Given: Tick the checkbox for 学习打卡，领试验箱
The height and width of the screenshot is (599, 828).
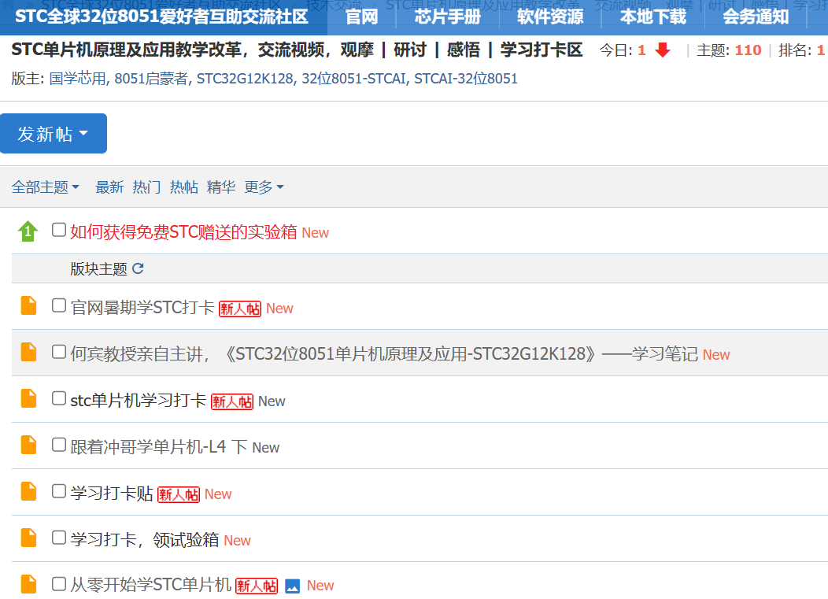Looking at the screenshot, I should [x=59, y=538].
